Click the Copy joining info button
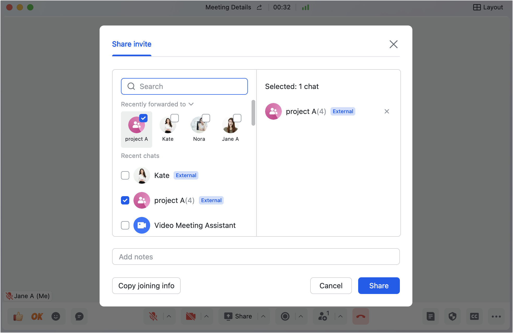The height and width of the screenshot is (333, 513). pyautogui.click(x=146, y=286)
